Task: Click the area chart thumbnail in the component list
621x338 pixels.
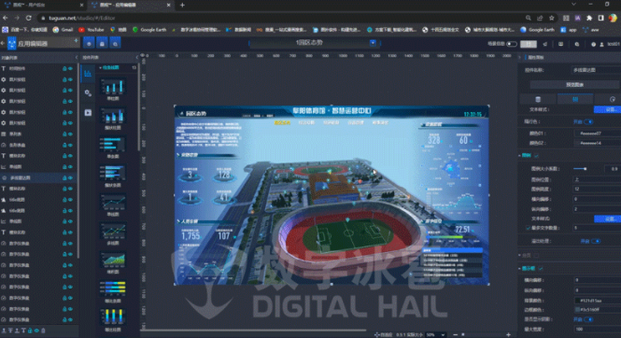Action: point(113,260)
